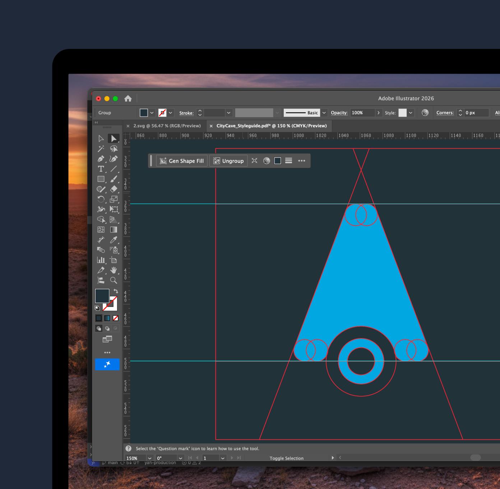Adjust Stroke weight stepper arrows
The image size is (500, 489).
pyautogui.click(x=200, y=113)
